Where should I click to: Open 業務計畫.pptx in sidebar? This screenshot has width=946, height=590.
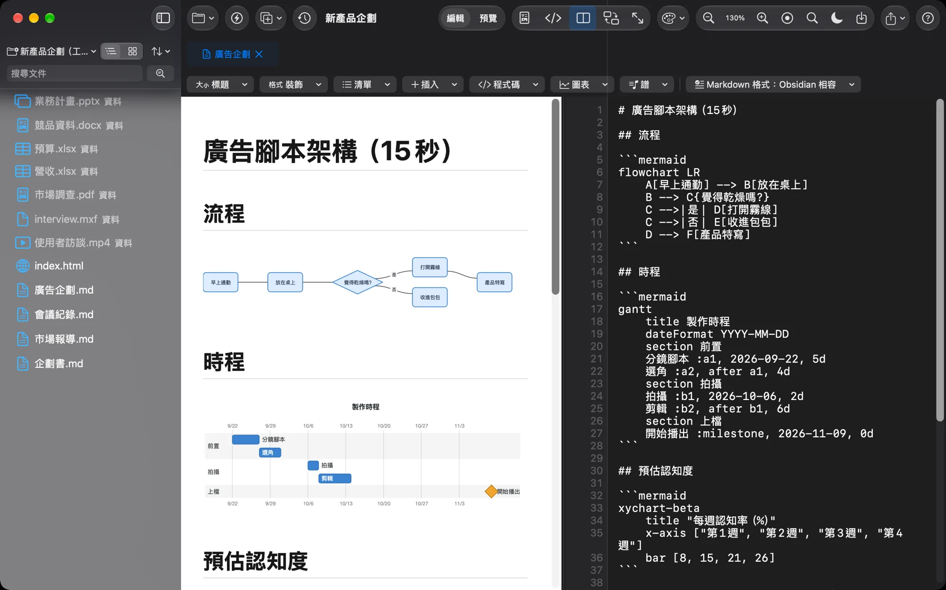(x=68, y=101)
